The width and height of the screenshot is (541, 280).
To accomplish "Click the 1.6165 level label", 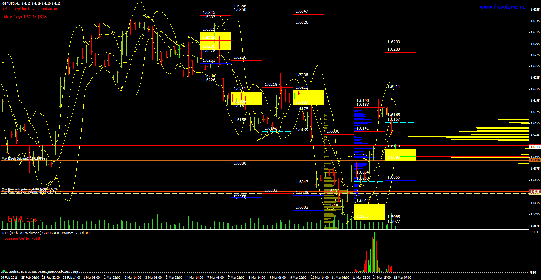I will click(394, 115).
